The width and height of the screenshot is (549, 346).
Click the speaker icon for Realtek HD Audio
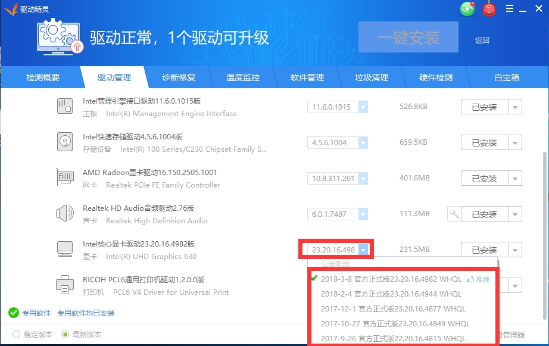coord(65,213)
